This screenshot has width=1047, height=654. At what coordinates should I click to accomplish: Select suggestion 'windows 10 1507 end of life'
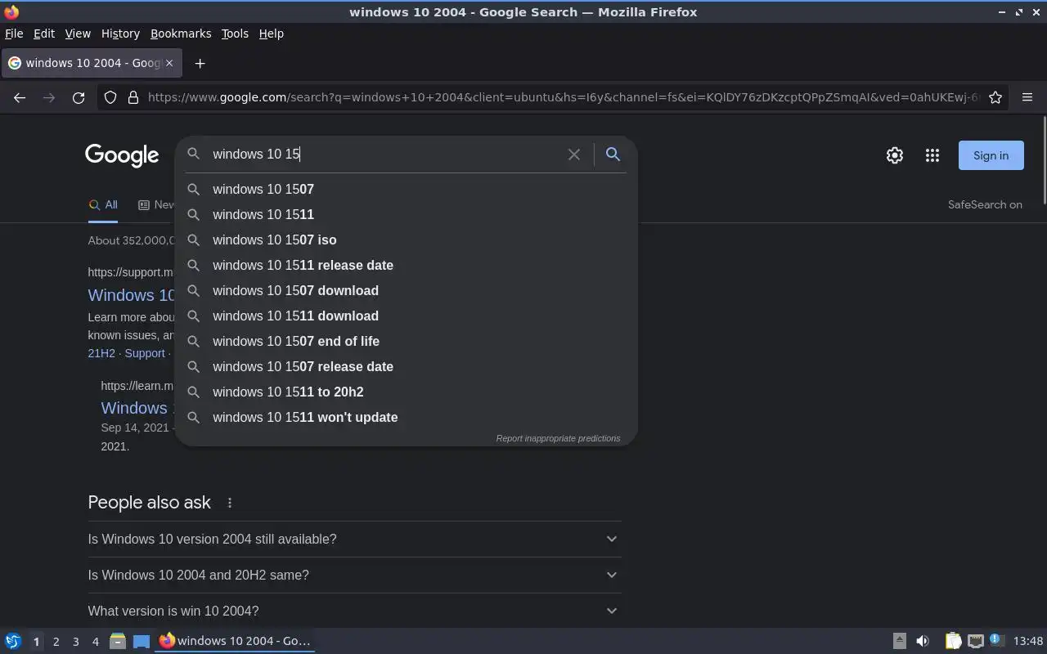click(x=406, y=341)
